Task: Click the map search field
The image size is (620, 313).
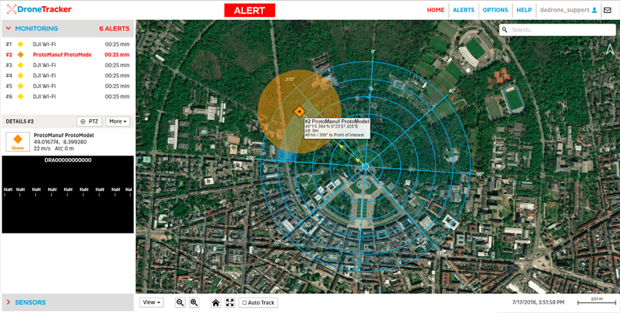Action: pos(561,30)
